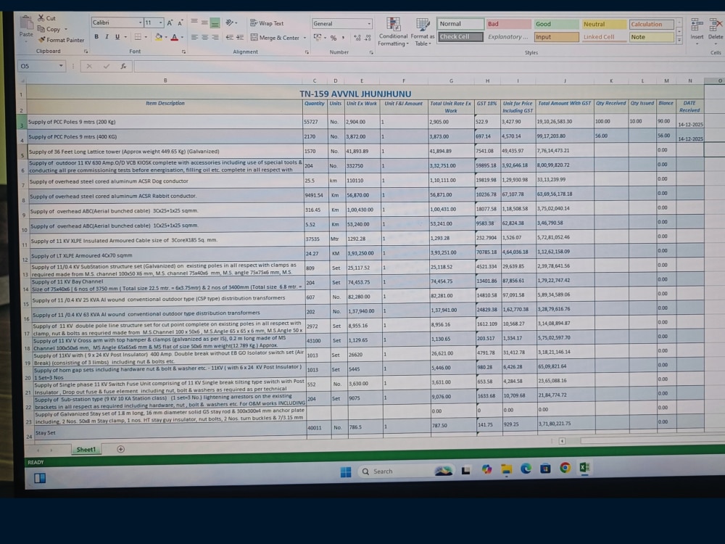This screenshot has height=544, width=725.
Task: Apply red Font Color A
Action: (x=174, y=37)
